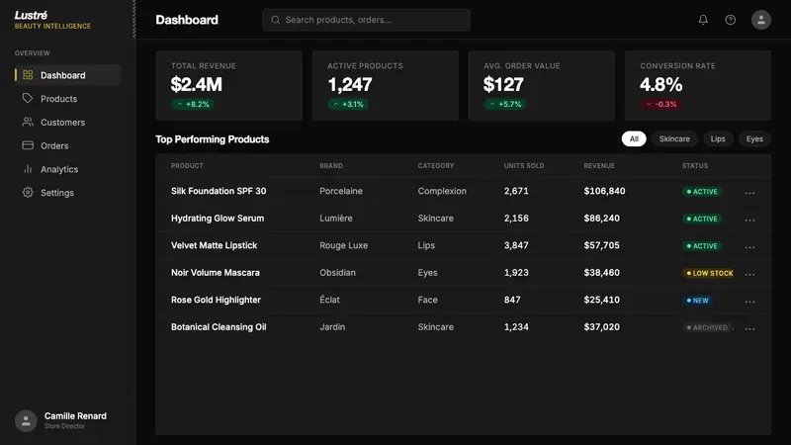Click Botanical Cleansing Oil product name
The image size is (791, 445).
point(219,327)
